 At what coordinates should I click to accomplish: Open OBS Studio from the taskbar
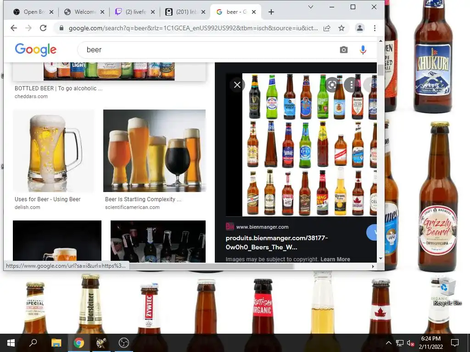(123, 343)
